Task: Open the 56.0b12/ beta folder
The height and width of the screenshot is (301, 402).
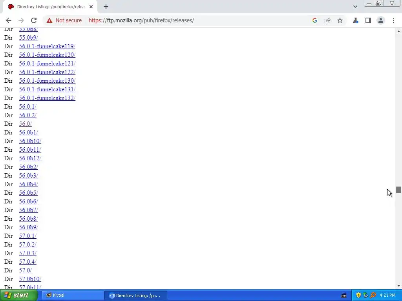Action: pos(30,158)
